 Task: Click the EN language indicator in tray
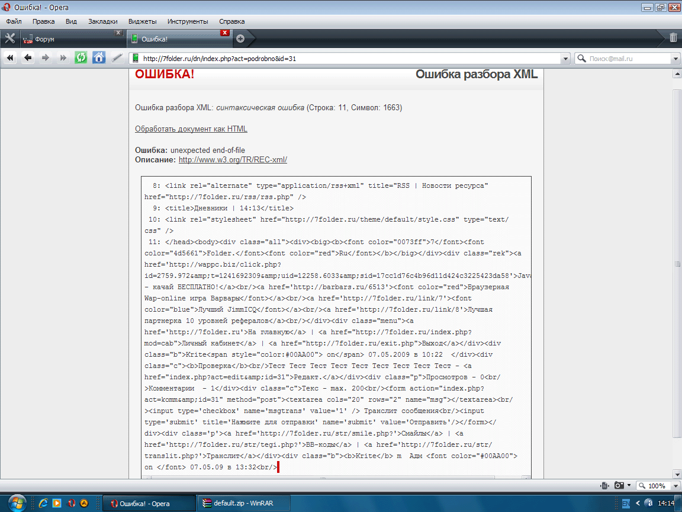point(626,504)
